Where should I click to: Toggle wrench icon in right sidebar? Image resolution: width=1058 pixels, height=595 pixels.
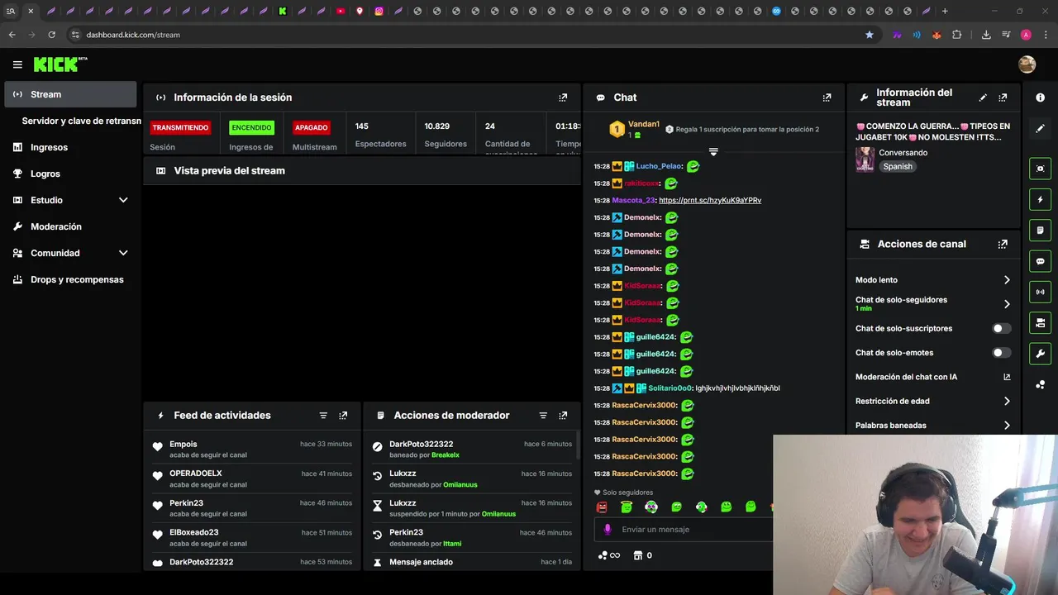[x=1040, y=354]
